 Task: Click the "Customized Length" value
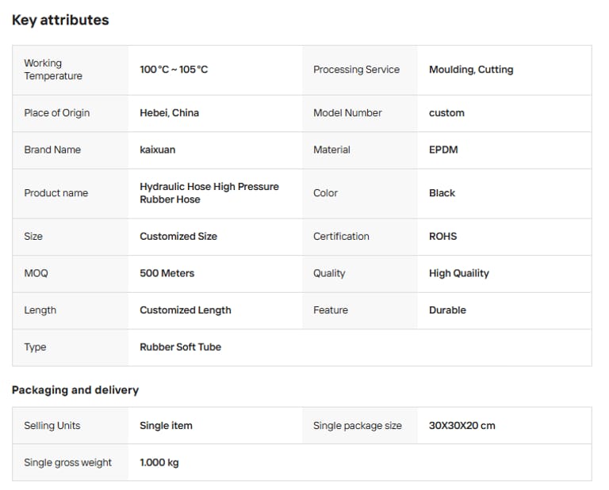pyautogui.click(x=186, y=310)
